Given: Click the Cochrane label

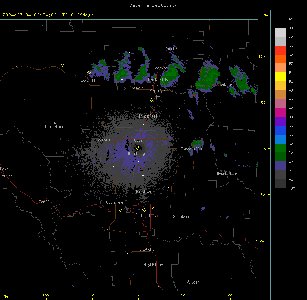Looking at the screenshot, I should (x=115, y=202).
